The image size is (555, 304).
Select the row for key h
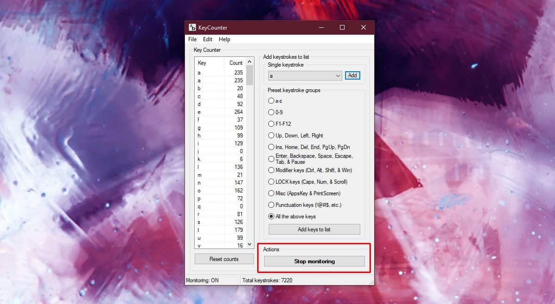220,135
